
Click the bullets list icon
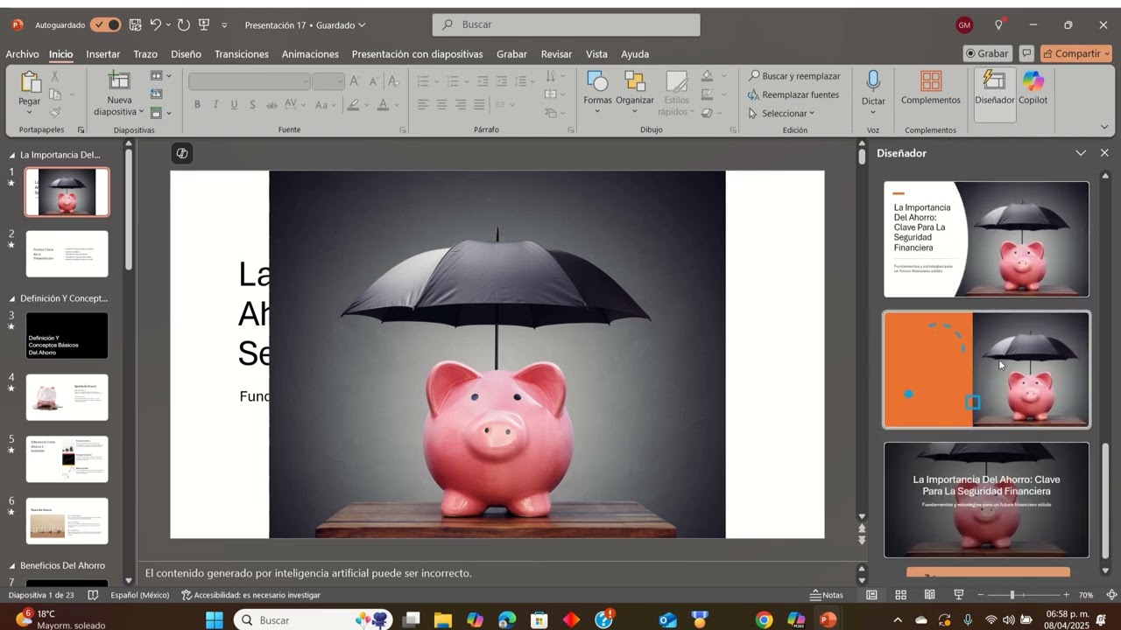point(423,81)
